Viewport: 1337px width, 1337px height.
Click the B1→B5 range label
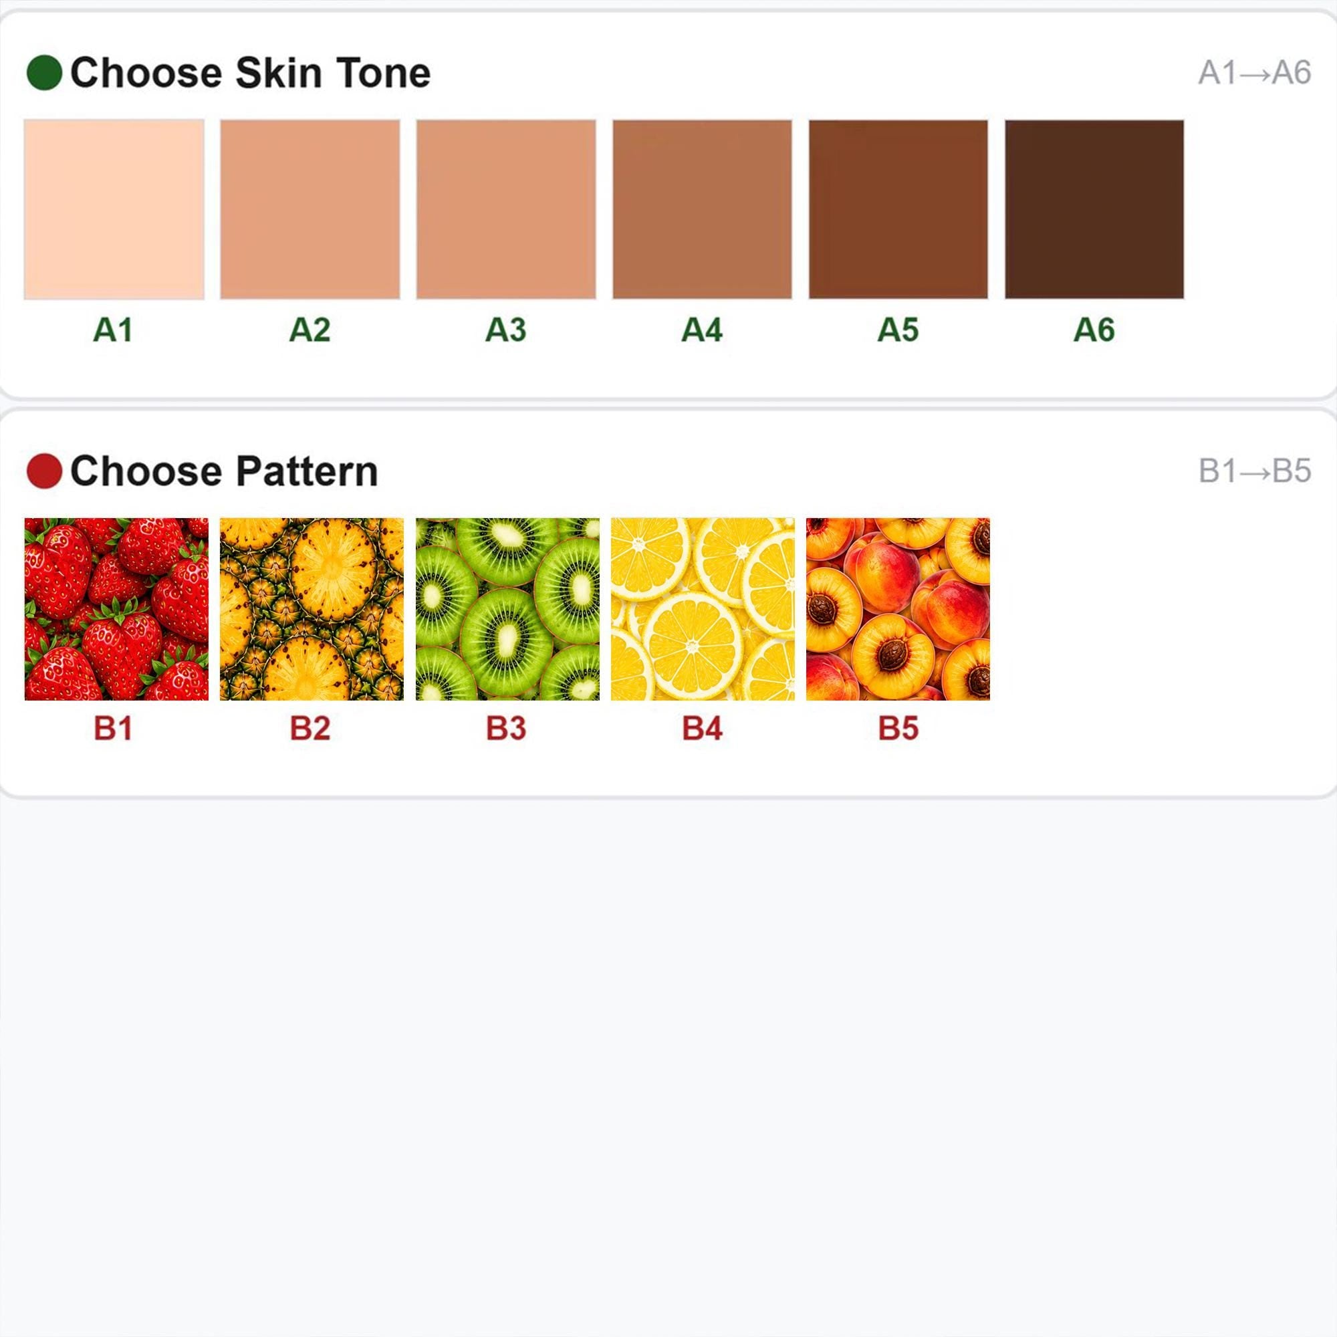pos(1255,471)
